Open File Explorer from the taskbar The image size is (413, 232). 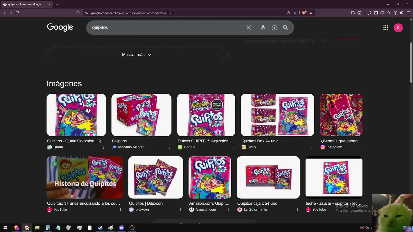tap(37, 228)
